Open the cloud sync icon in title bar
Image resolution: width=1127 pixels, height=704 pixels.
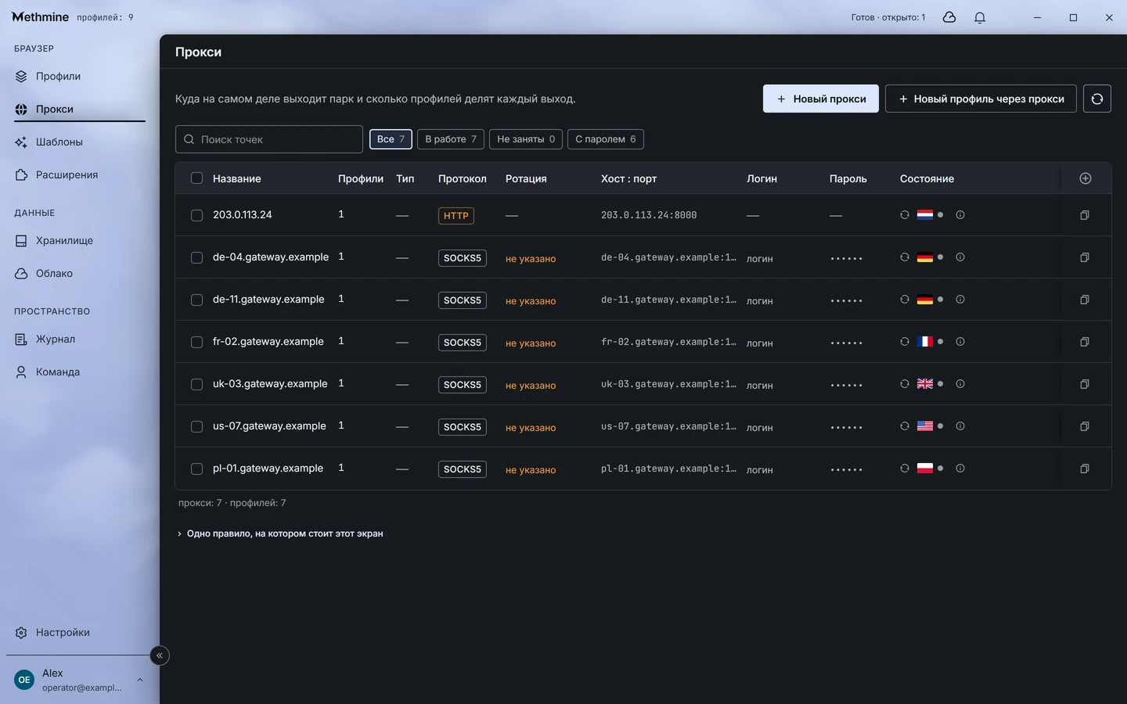(949, 17)
